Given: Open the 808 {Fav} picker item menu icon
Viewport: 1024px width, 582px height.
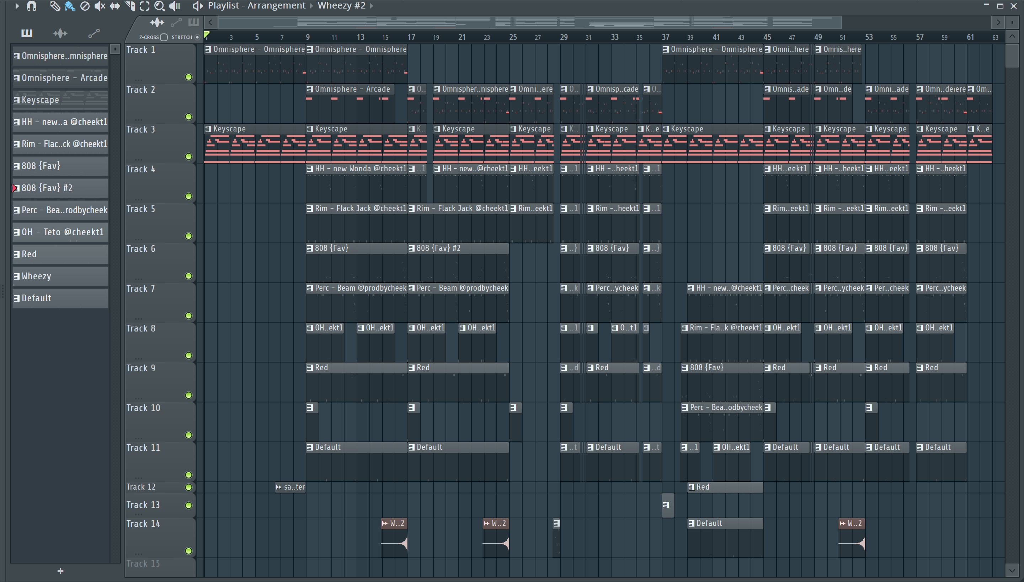Looking at the screenshot, I should [x=16, y=166].
